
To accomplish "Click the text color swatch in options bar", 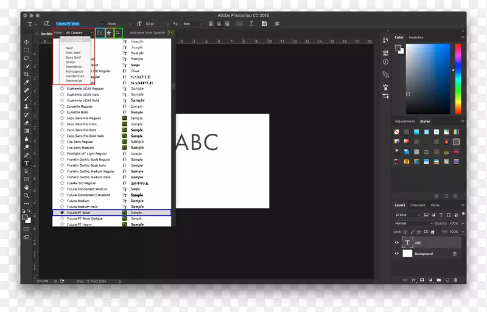I will coord(239,24).
